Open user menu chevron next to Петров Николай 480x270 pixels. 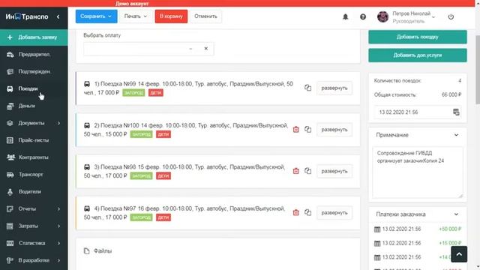point(433,17)
